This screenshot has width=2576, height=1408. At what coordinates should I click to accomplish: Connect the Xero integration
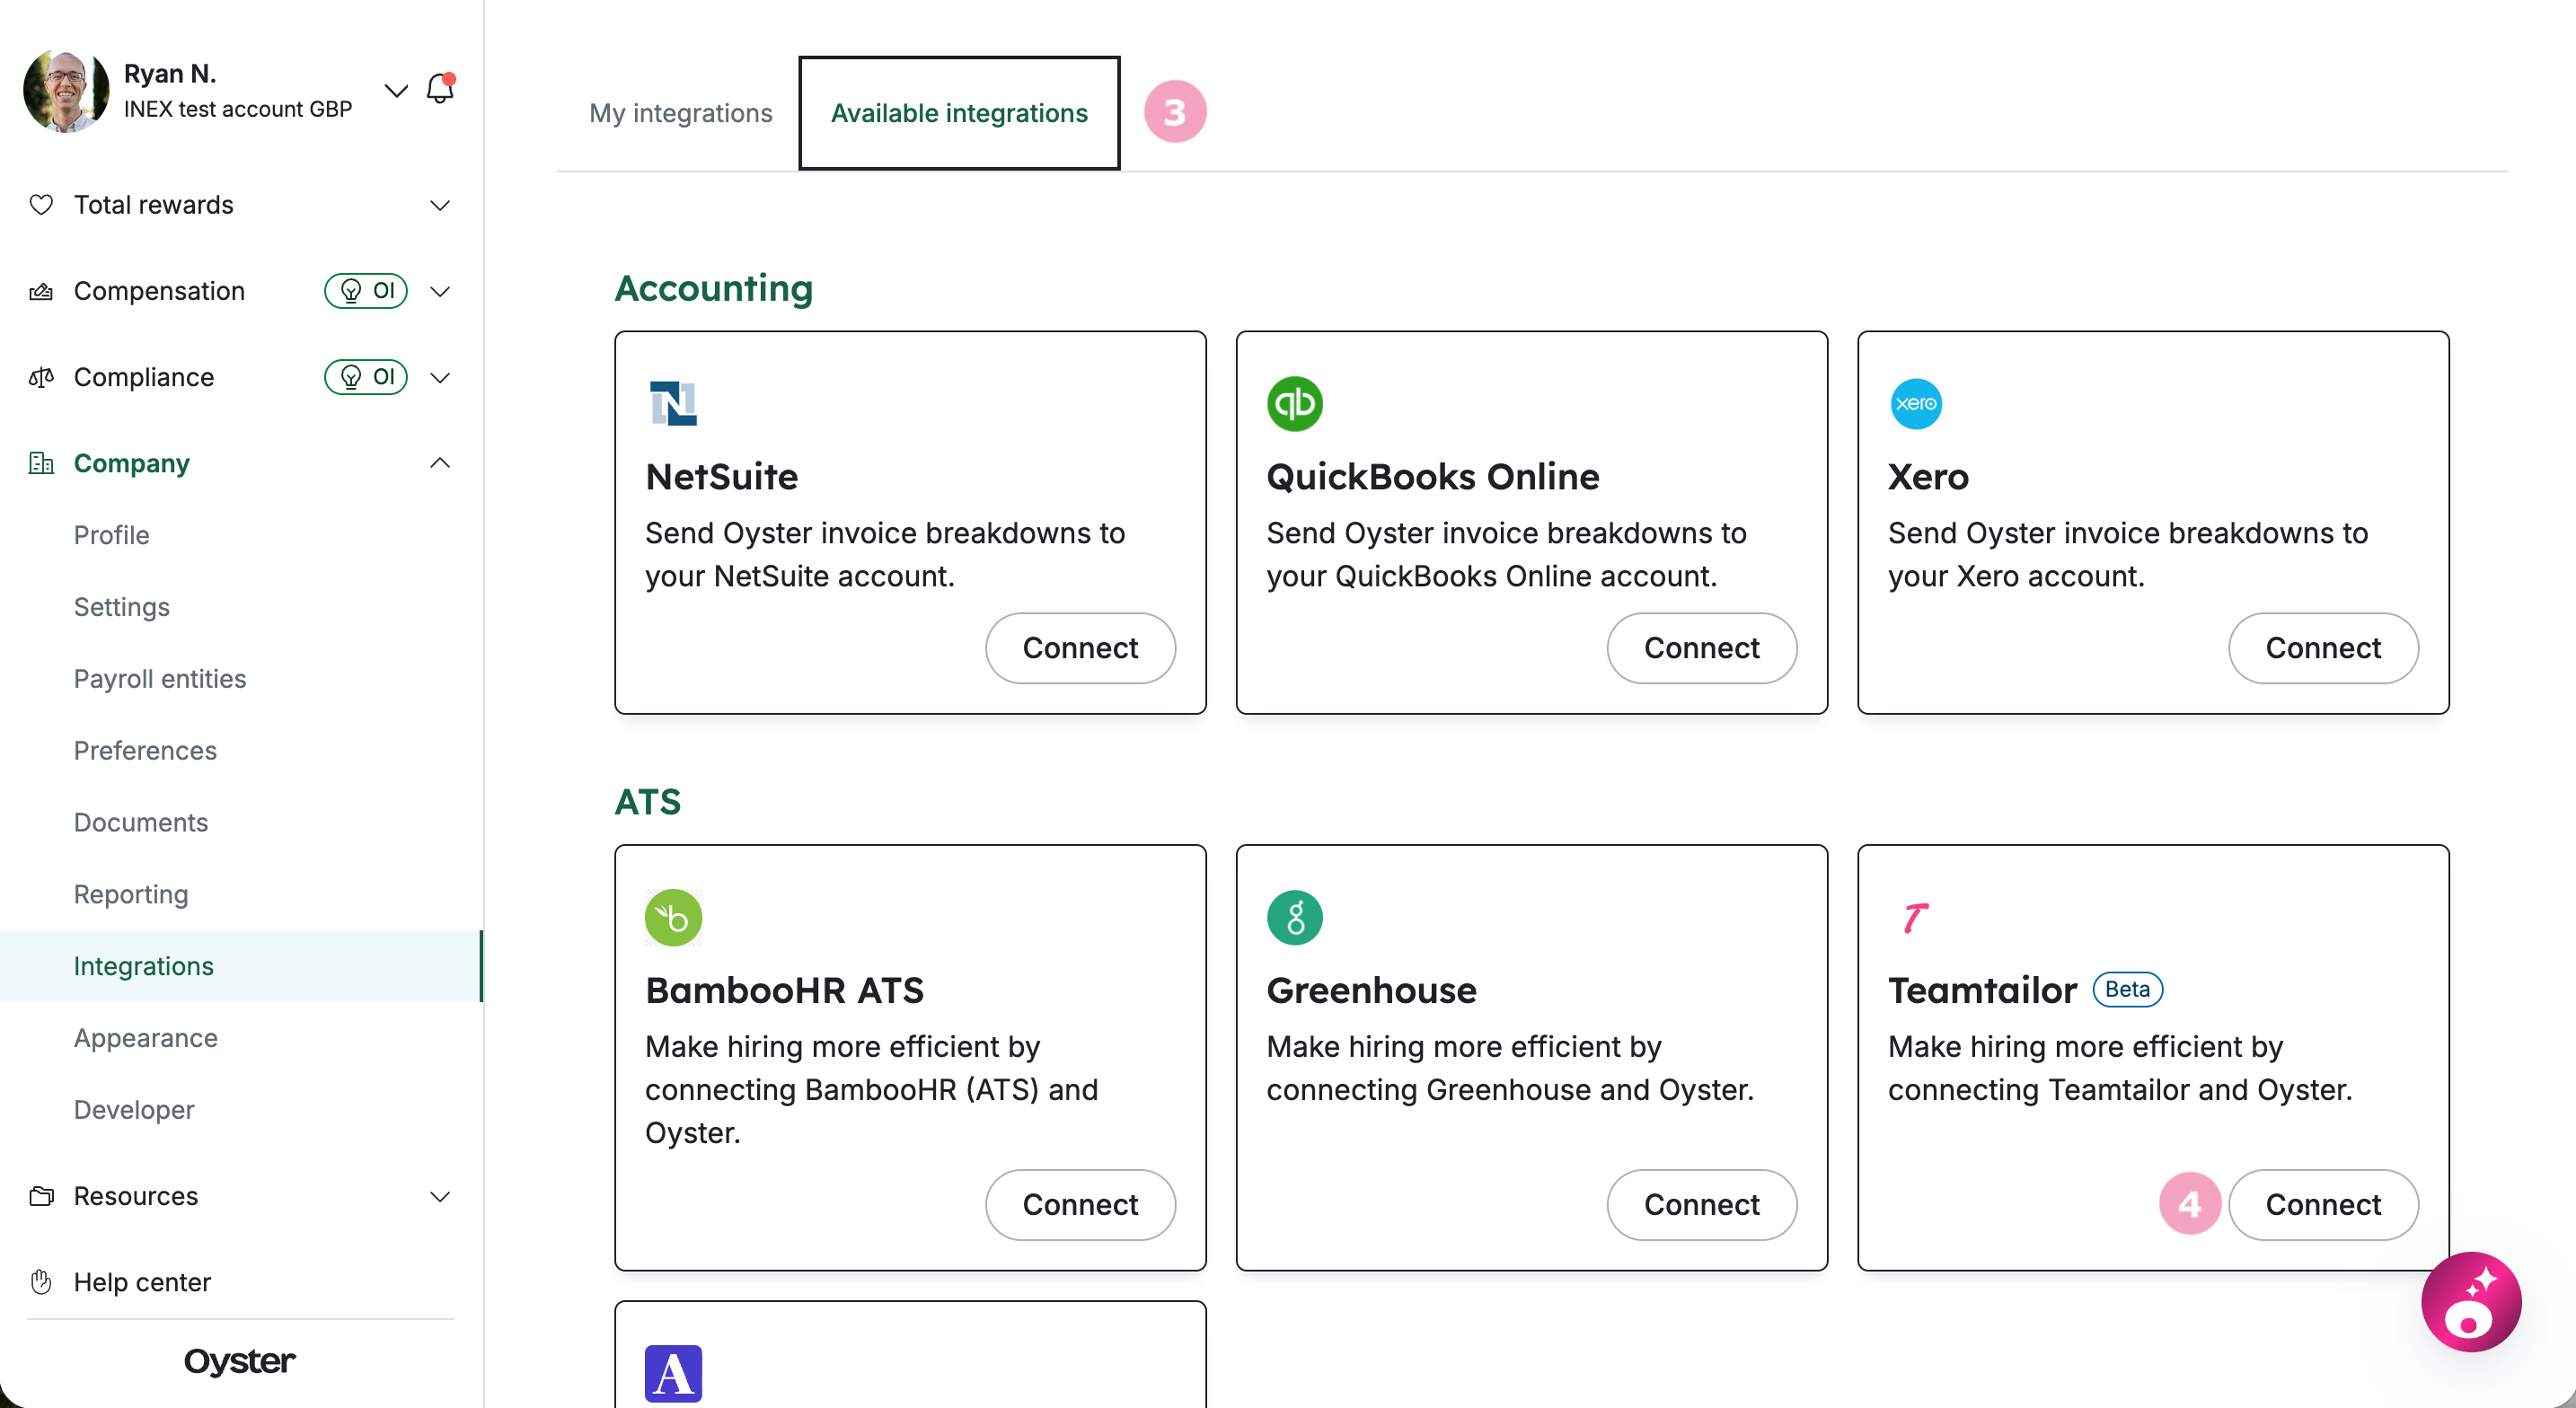tap(2323, 648)
